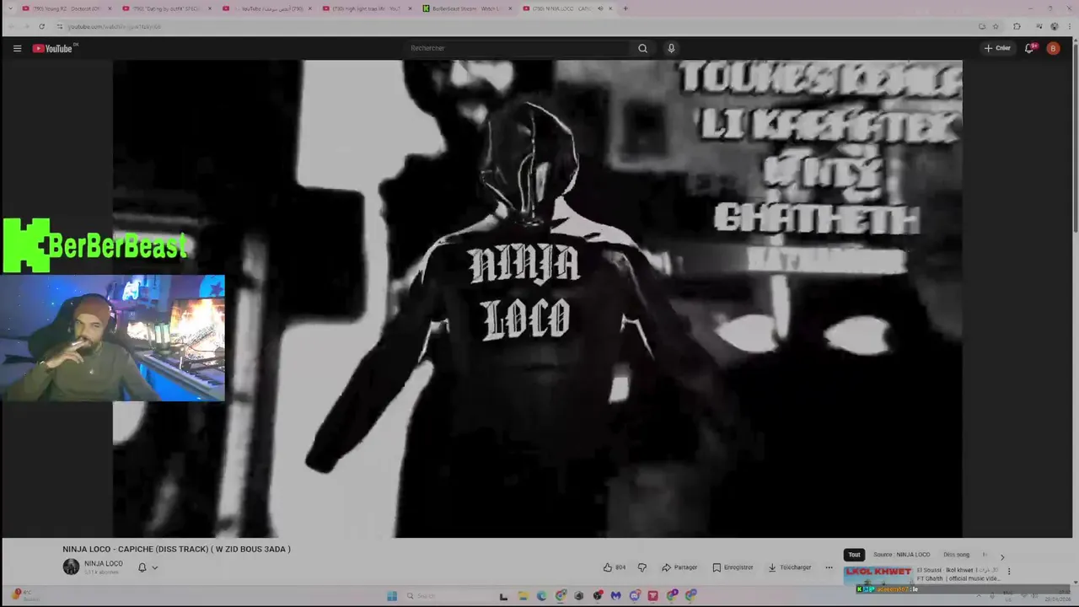The height and width of the screenshot is (607, 1079).
Task: Reload the current page
Action: (41, 26)
